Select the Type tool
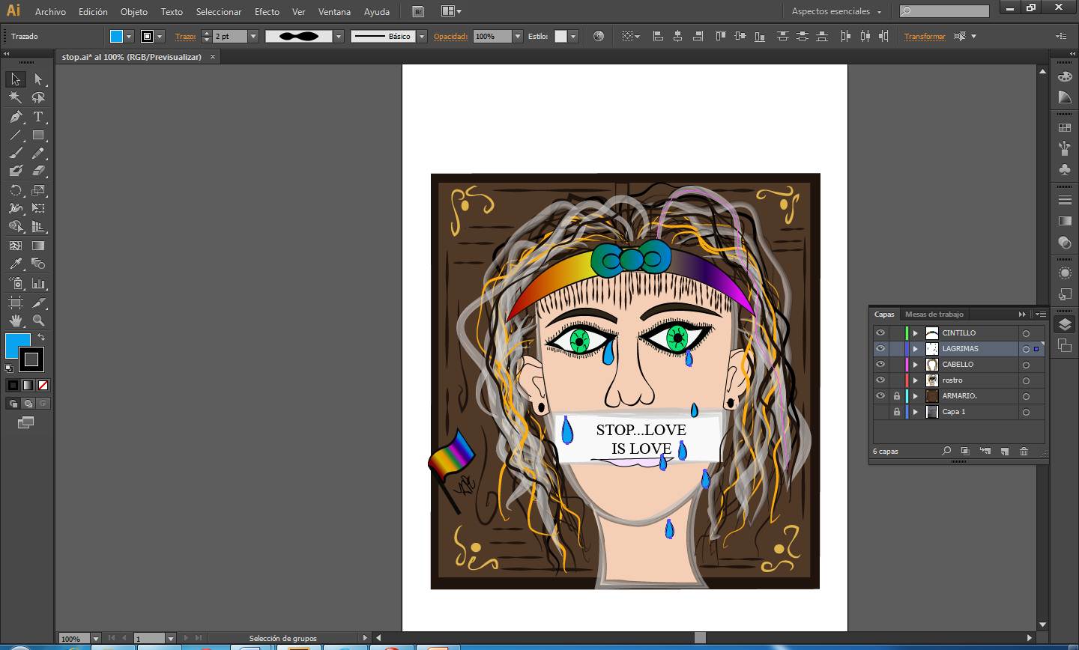This screenshot has height=650, width=1079. (38, 117)
